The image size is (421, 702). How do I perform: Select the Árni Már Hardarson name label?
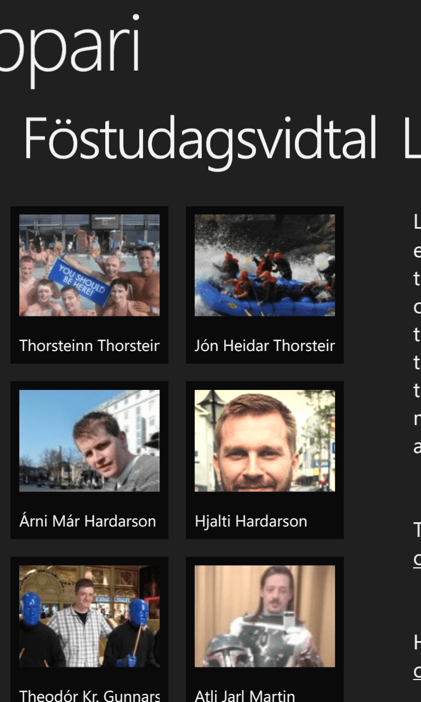tap(88, 521)
